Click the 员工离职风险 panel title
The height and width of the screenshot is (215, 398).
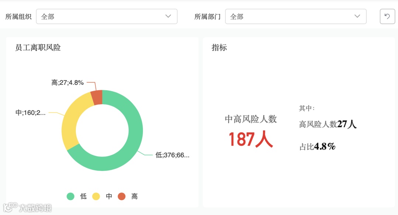[x=38, y=47]
